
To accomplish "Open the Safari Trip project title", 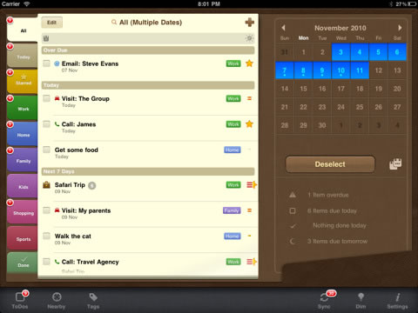I will 70,184.
